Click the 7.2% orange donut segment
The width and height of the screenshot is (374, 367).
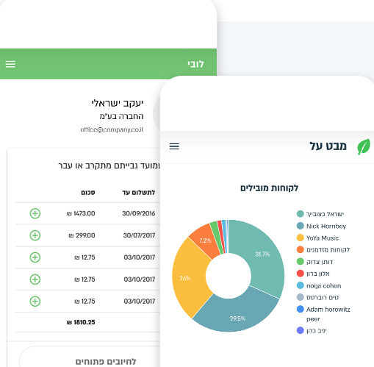point(204,241)
